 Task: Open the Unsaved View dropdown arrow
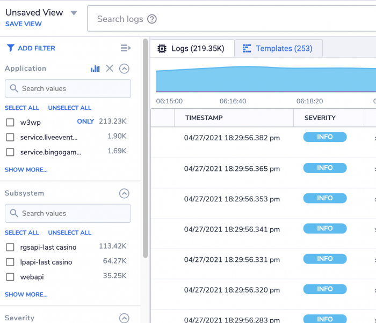pos(74,13)
